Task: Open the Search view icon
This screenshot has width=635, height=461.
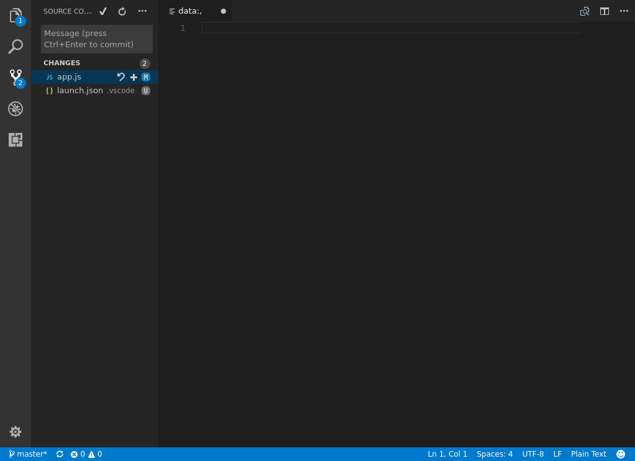Action: coord(16,47)
